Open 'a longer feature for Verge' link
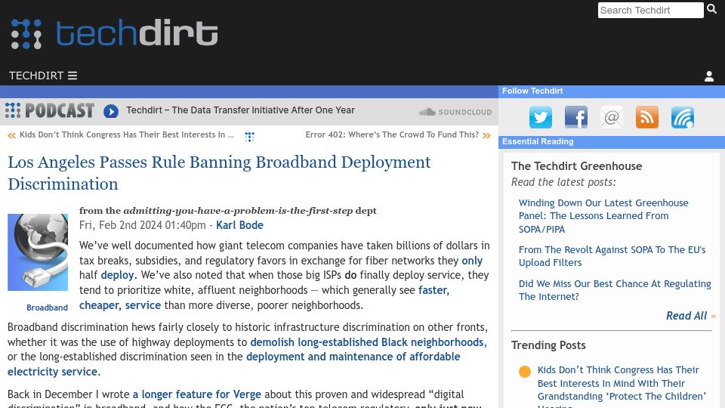Screen dimensions: 725x408 coord(197,394)
